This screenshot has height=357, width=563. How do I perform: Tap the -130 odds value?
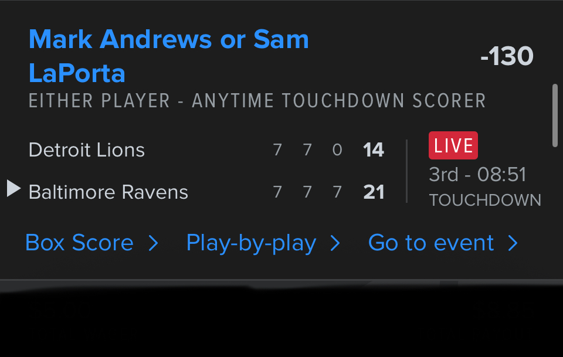click(507, 57)
